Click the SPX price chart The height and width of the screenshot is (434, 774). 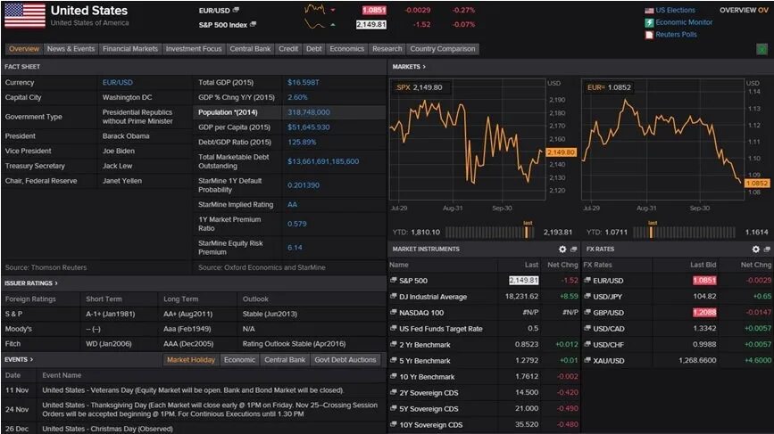pyautogui.click(x=468, y=139)
